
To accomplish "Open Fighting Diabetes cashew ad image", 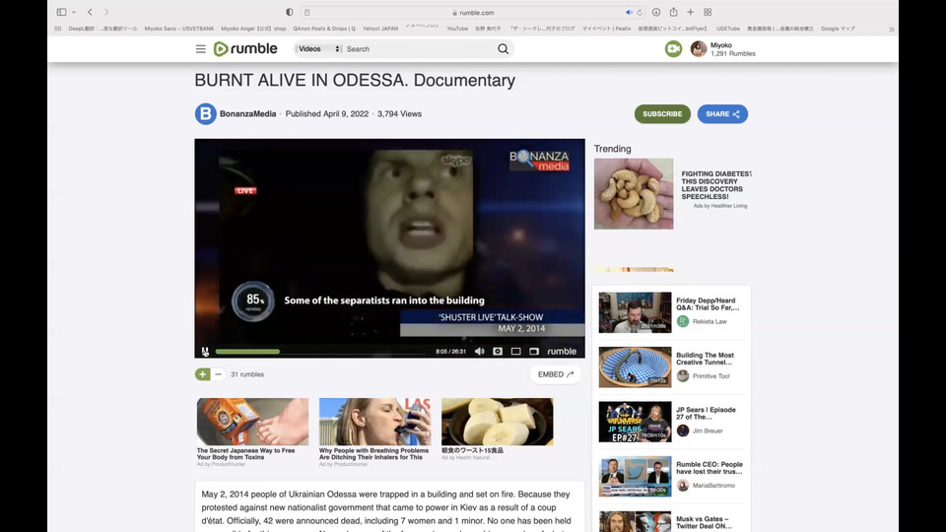I will (634, 194).
